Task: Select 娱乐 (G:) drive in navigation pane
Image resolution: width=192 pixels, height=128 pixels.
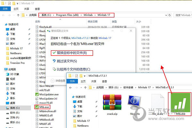Action: (x=13, y=122)
